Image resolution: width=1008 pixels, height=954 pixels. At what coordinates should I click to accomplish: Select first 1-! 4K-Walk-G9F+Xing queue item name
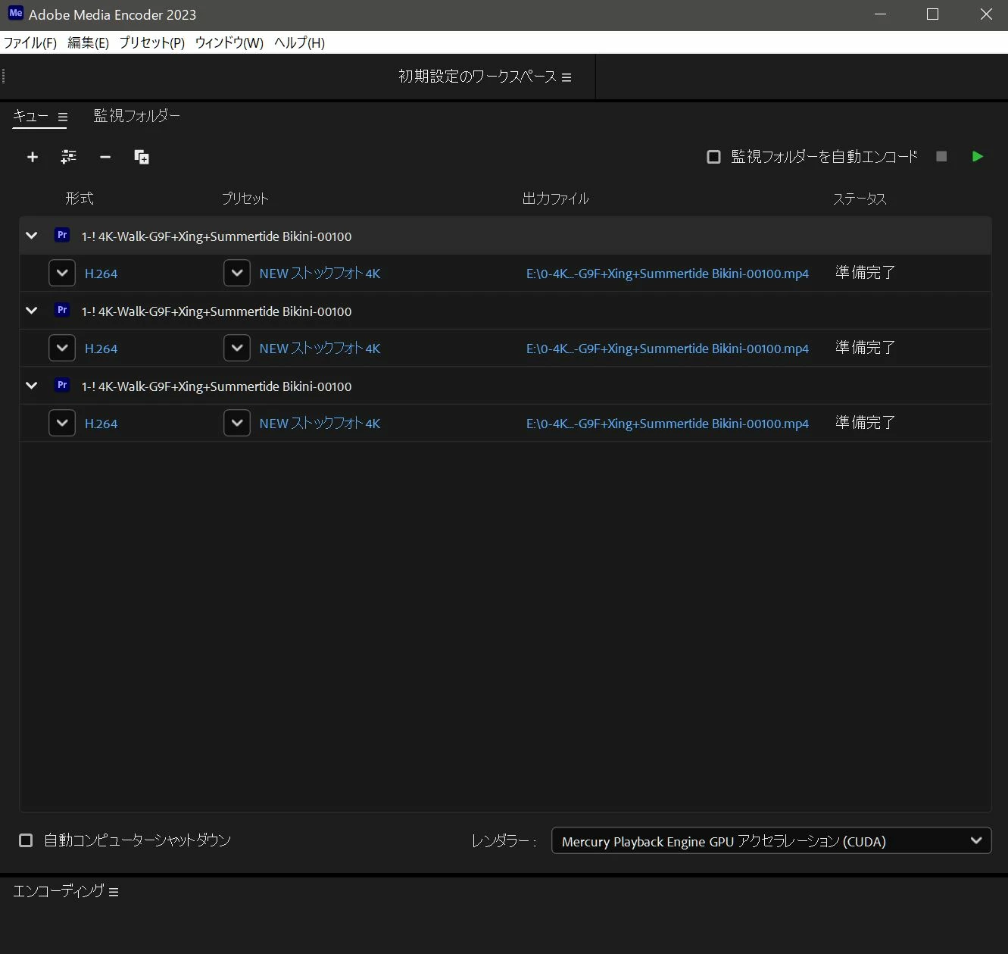217,236
